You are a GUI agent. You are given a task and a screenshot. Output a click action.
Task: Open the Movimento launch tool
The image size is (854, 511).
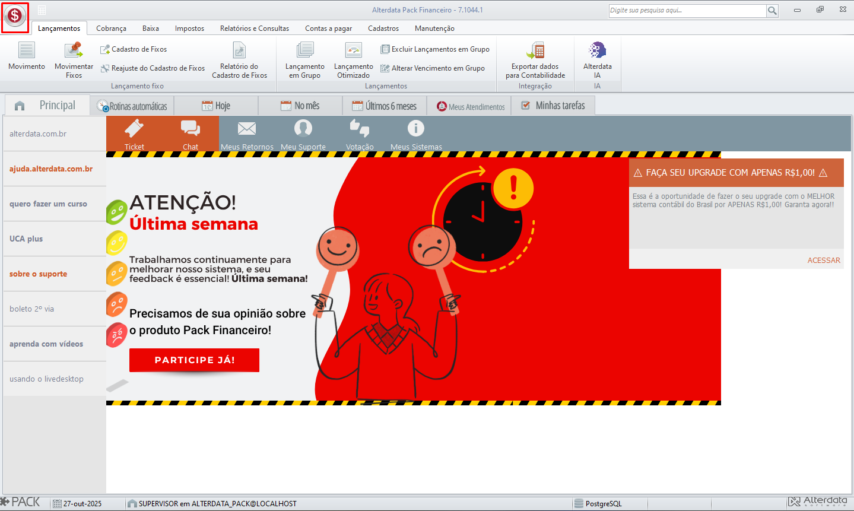pyautogui.click(x=27, y=57)
